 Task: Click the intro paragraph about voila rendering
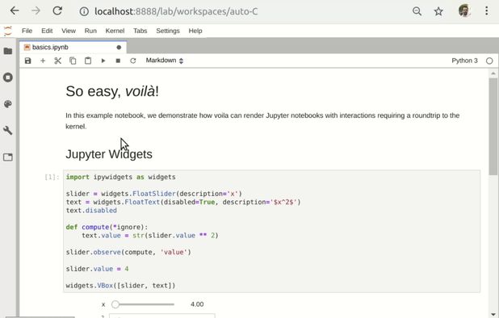pos(262,121)
